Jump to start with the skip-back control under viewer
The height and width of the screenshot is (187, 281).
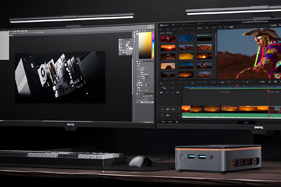262,82
